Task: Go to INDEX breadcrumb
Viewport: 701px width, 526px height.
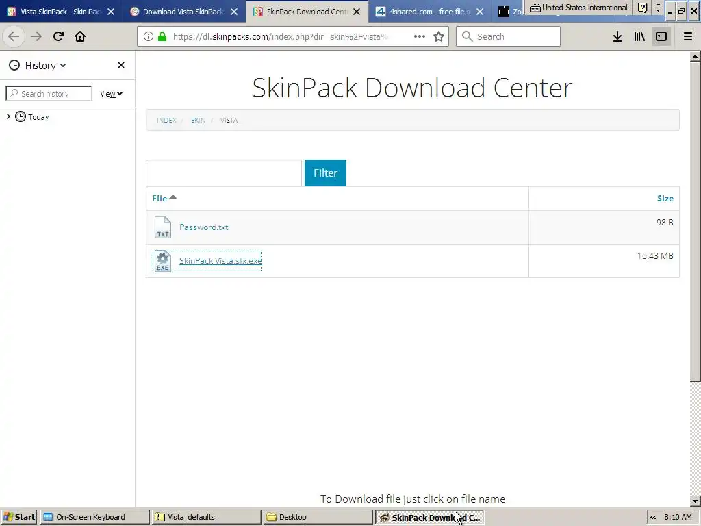Action: 166,121
